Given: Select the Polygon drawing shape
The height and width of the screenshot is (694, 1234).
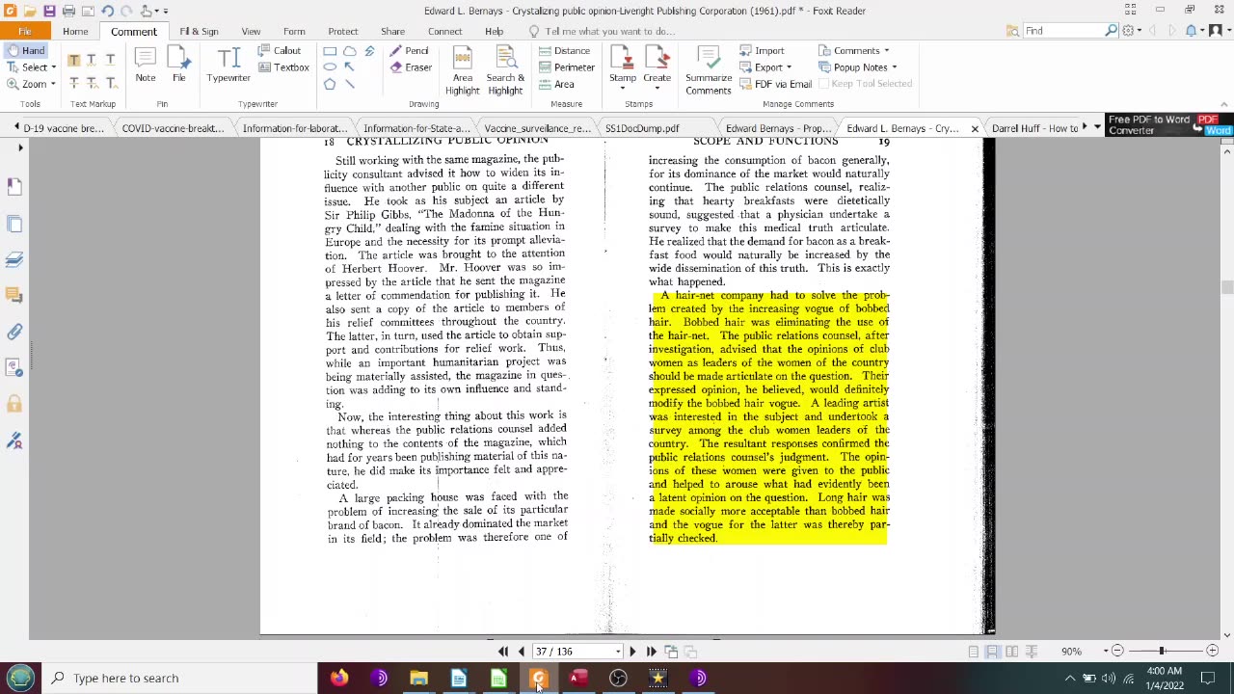Looking at the screenshot, I should click(330, 84).
